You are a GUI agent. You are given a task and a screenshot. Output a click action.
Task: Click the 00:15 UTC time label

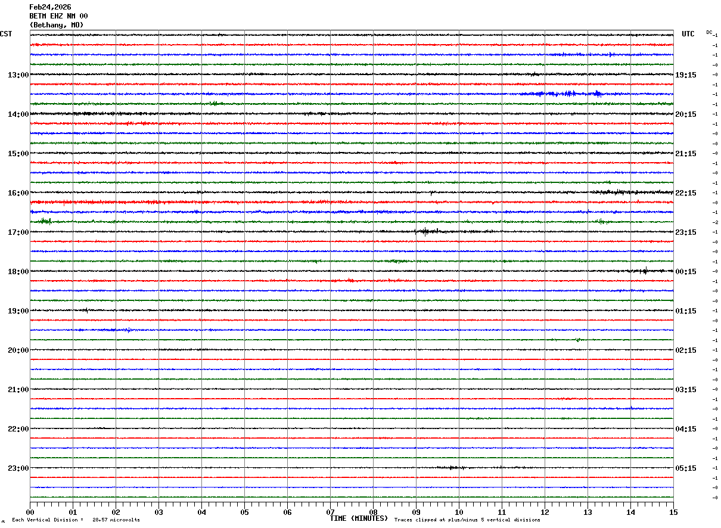685,272
